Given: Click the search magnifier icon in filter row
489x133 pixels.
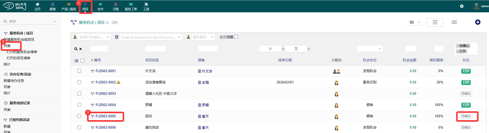Looking at the screenshot, I should pos(76,49).
